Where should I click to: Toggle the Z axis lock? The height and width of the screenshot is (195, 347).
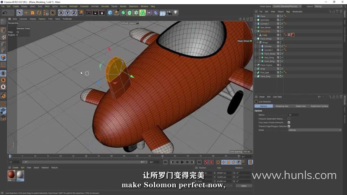tap(74, 13)
